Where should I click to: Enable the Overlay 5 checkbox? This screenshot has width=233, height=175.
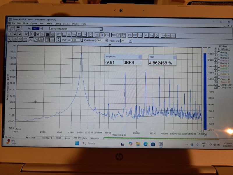tap(218, 63)
